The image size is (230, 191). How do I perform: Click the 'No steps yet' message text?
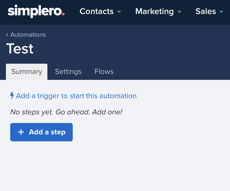click(x=66, y=112)
